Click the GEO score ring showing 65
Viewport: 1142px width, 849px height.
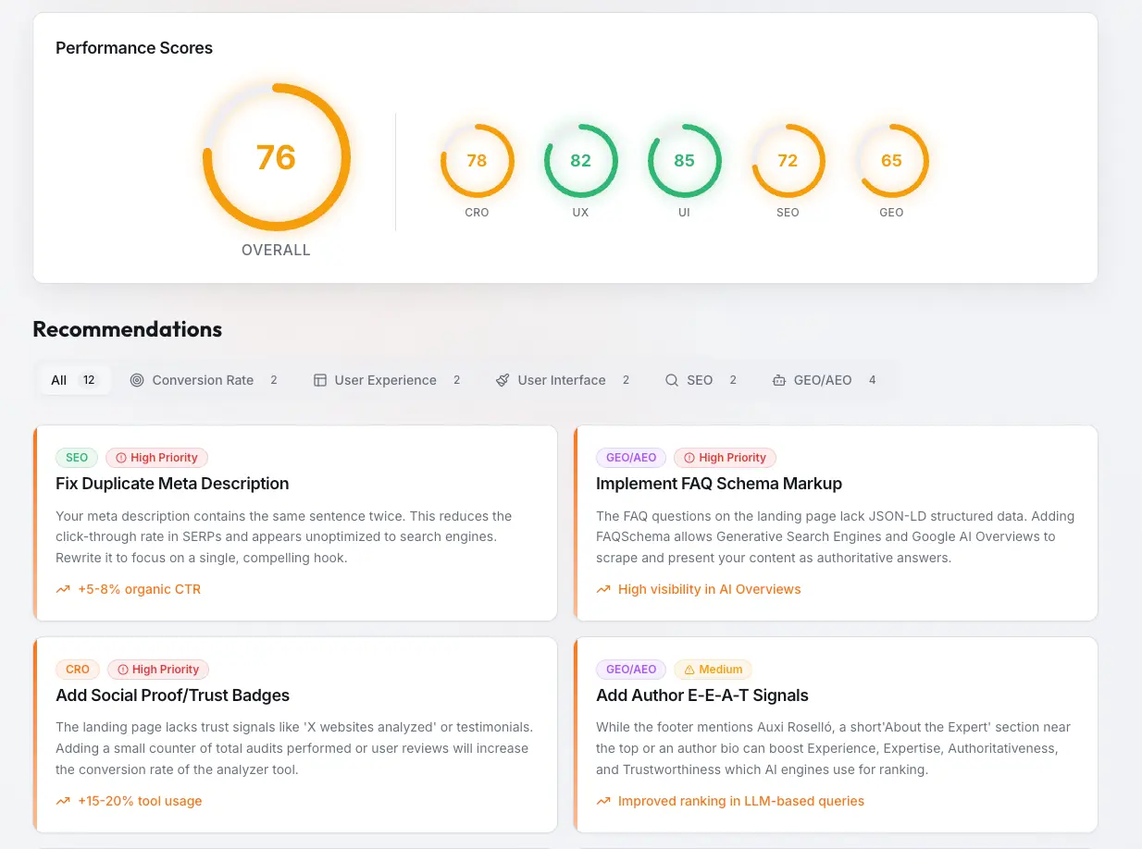(x=891, y=161)
